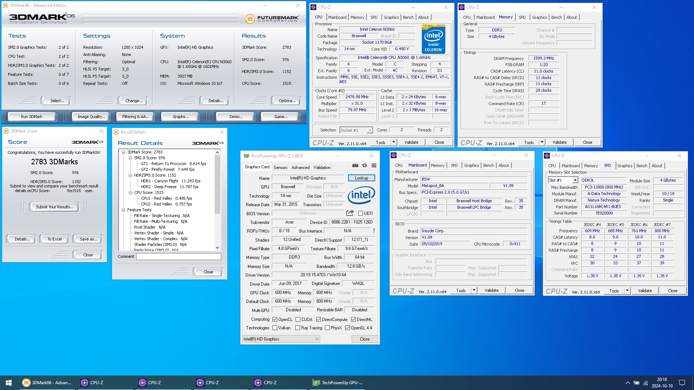Click the Image Quality... button
Viewport: 694px width, 390px height.
pyautogui.click(x=91, y=117)
